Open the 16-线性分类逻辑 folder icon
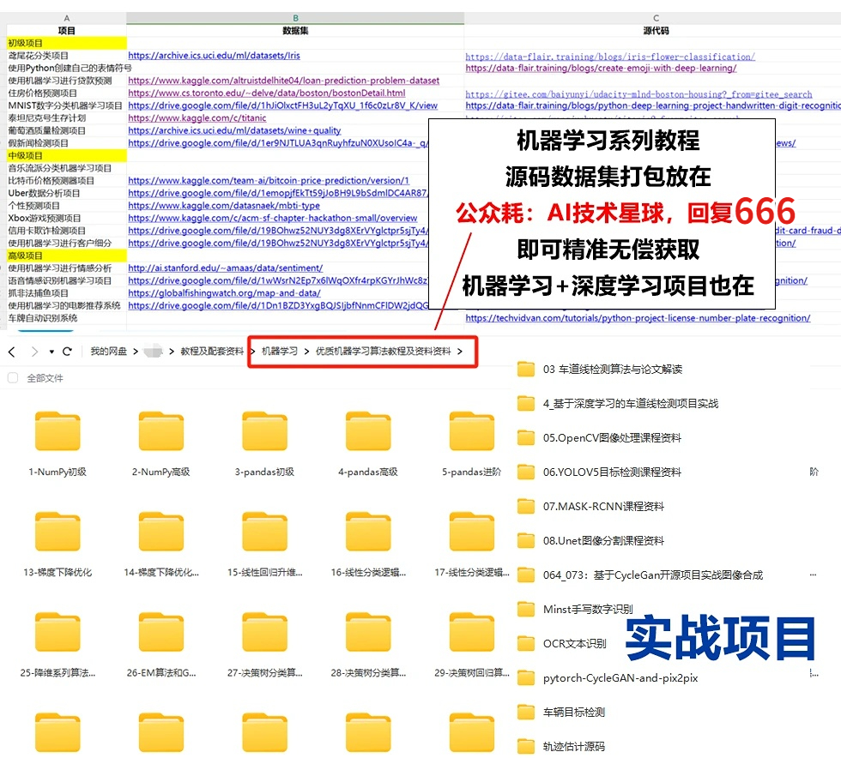 pos(368,532)
